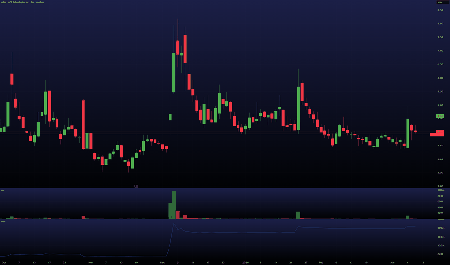
Task: Click the Vol indicator legend label
Action: click(3, 190)
